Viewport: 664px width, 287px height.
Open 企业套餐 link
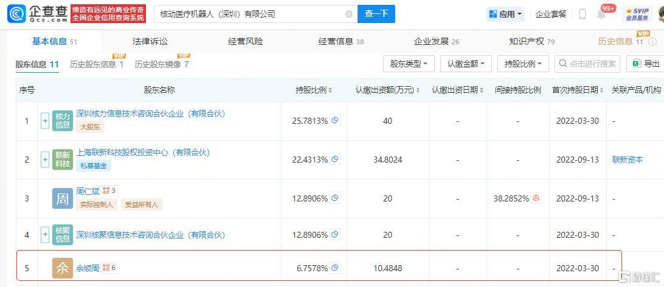pyautogui.click(x=550, y=14)
